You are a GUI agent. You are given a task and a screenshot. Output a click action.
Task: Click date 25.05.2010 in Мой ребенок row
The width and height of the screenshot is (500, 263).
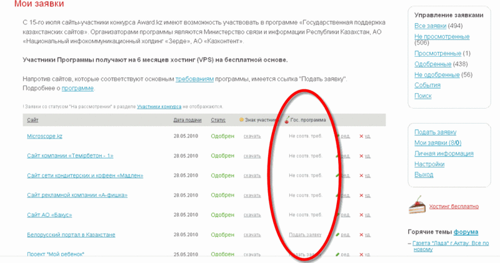pyautogui.click(x=186, y=254)
